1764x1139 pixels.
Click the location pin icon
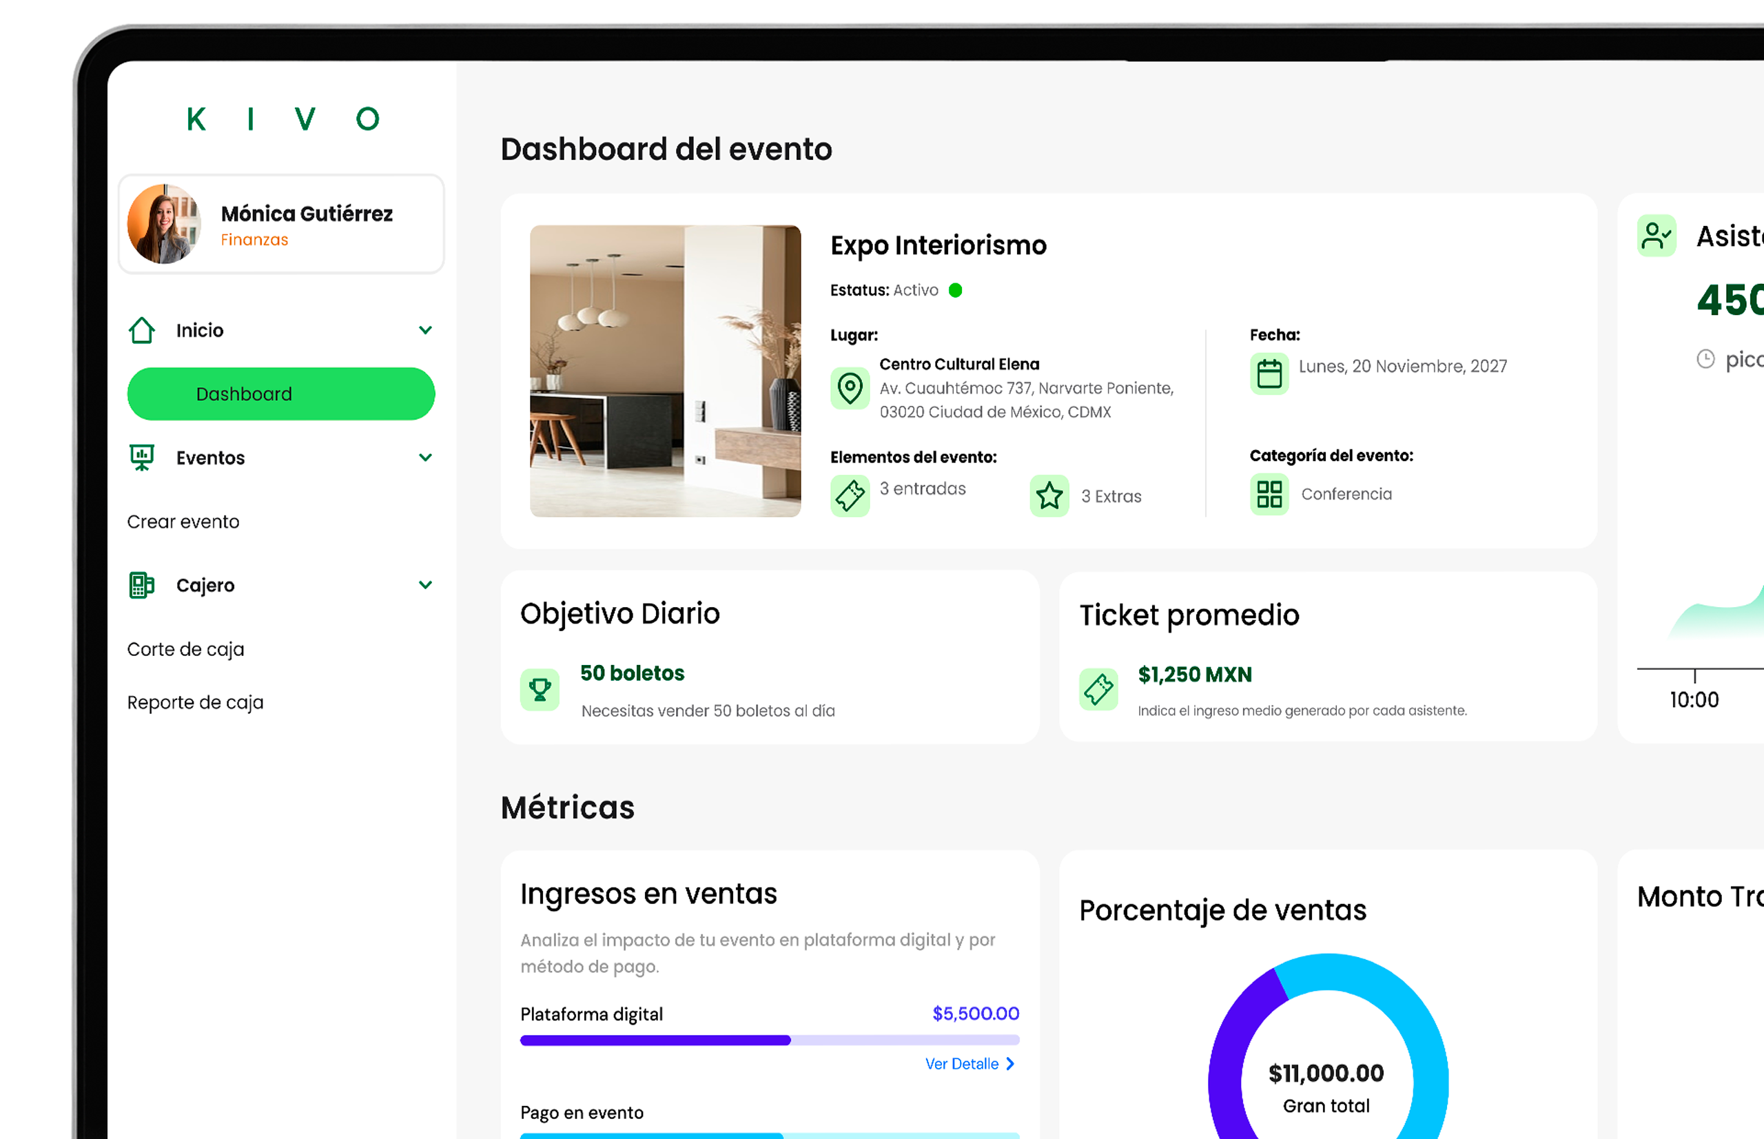(850, 389)
